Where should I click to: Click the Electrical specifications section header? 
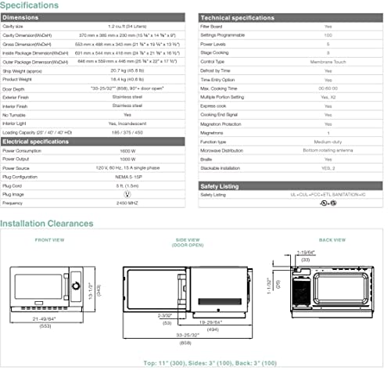tap(93, 142)
